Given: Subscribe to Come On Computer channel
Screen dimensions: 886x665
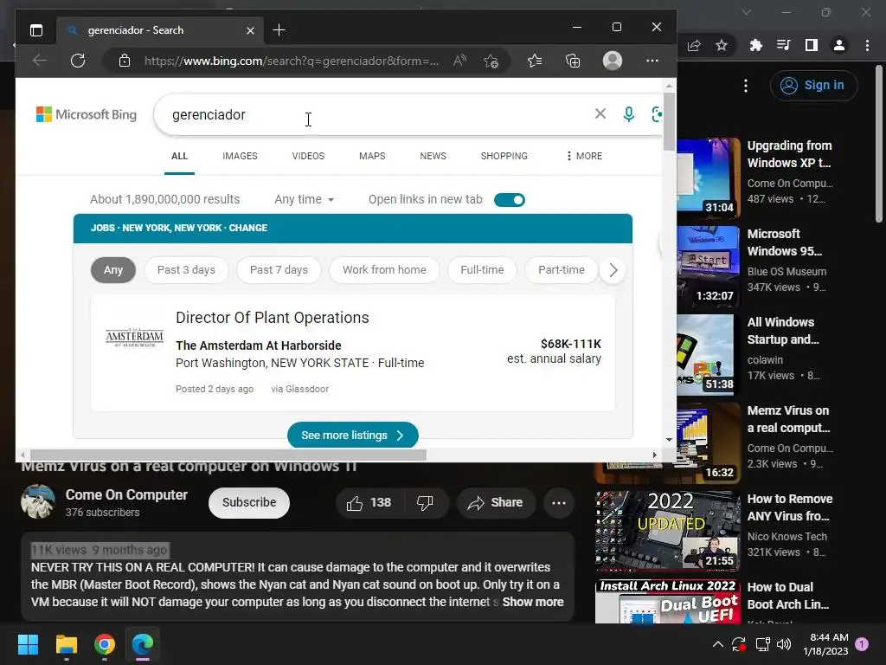Looking at the screenshot, I should pos(249,502).
